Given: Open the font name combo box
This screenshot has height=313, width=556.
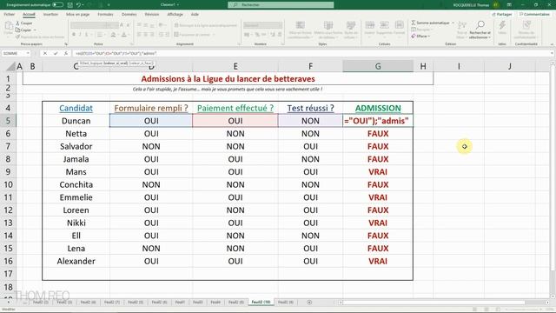Looking at the screenshot, I should (88, 25).
